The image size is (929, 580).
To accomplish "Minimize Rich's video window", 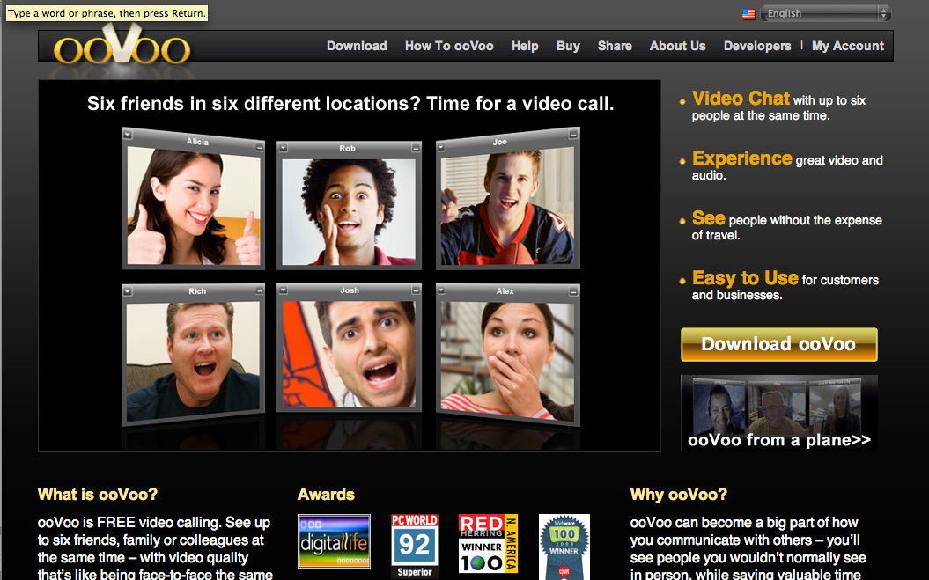I will 260,290.
